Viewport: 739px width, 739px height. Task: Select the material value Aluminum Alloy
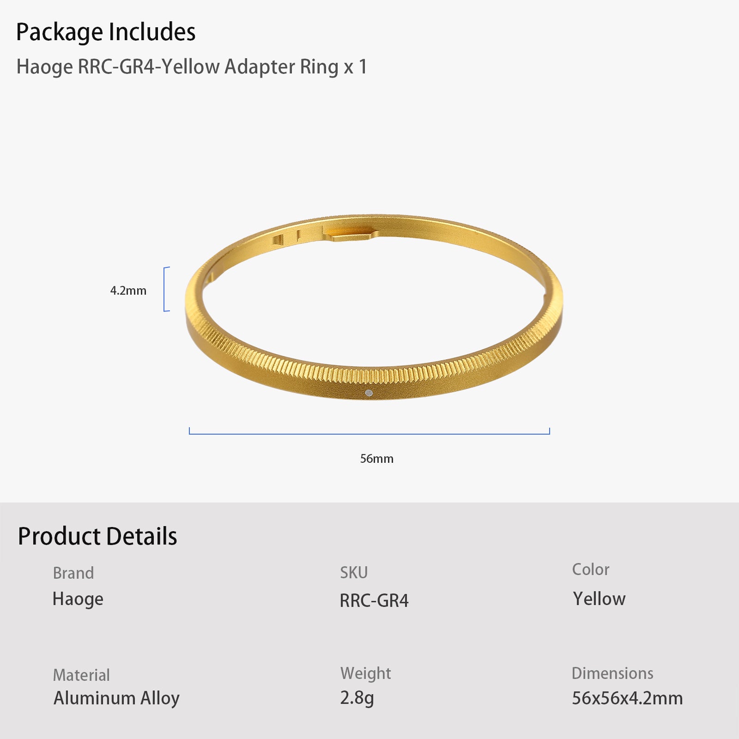(116, 698)
